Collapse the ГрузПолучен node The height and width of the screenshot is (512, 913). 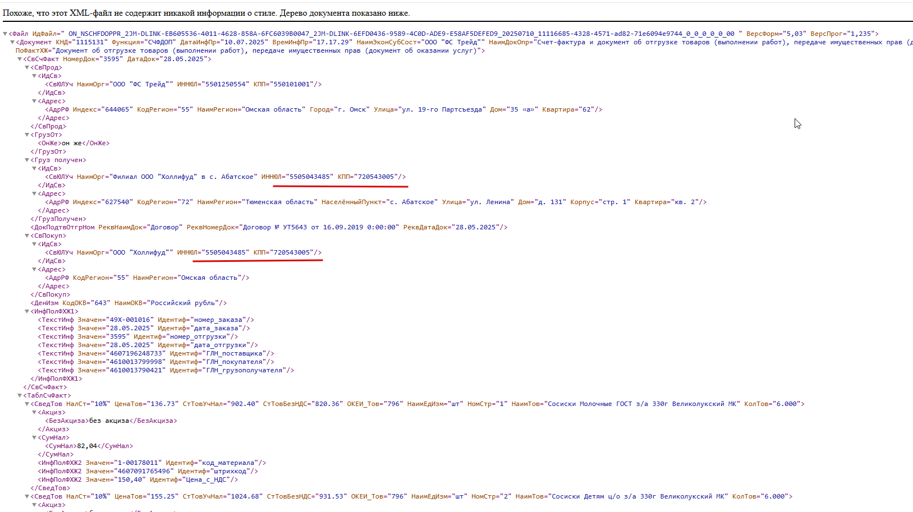pyautogui.click(x=27, y=160)
